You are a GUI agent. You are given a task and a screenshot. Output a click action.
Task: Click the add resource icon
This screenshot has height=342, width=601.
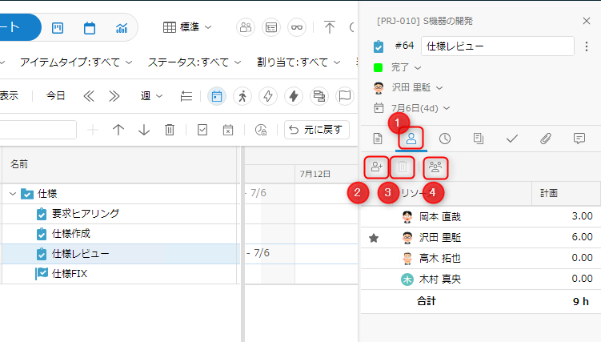click(375, 167)
